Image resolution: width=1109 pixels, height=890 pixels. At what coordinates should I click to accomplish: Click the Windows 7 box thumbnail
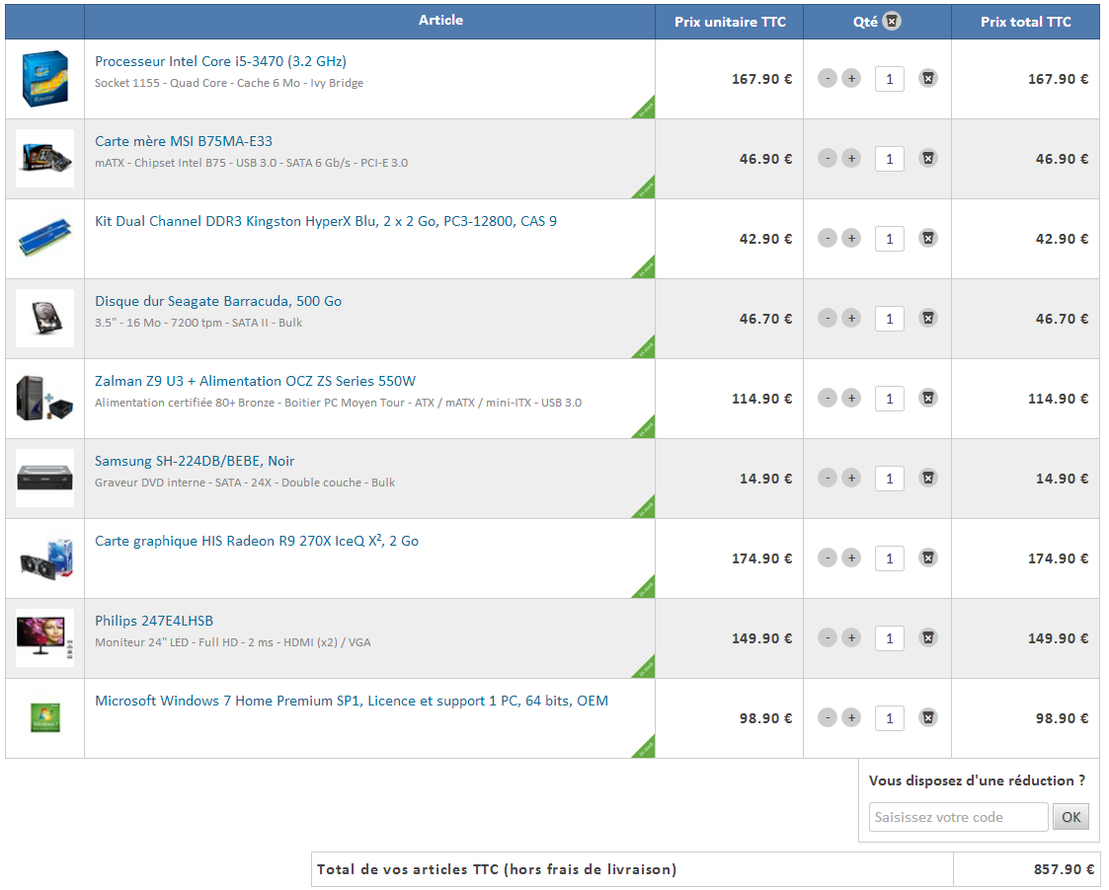click(44, 717)
